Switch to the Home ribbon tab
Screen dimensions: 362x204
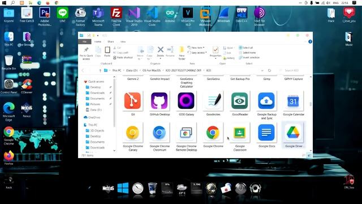pos(98,41)
